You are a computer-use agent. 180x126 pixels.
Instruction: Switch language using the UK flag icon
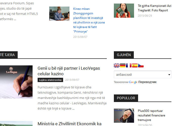117,65
